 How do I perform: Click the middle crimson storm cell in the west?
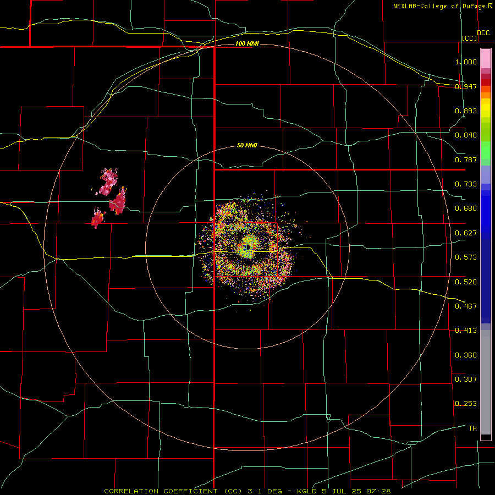118,201
